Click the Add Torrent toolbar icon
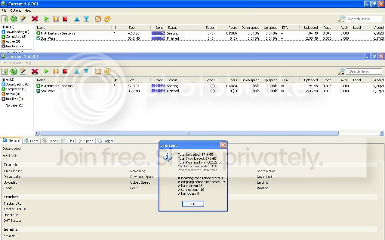 [x=5, y=71]
